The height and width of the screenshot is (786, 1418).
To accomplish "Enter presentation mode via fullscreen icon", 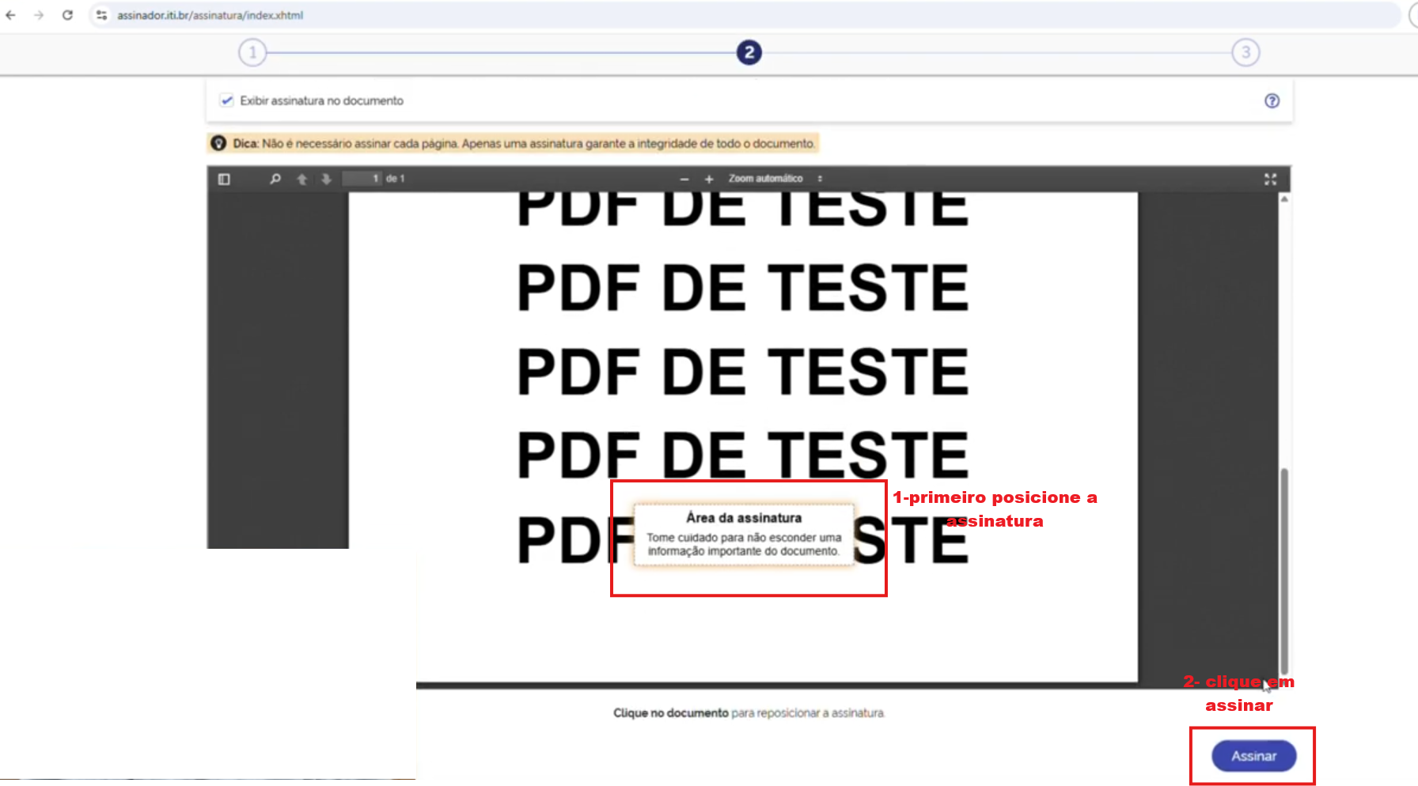I will click(1270, 179).
